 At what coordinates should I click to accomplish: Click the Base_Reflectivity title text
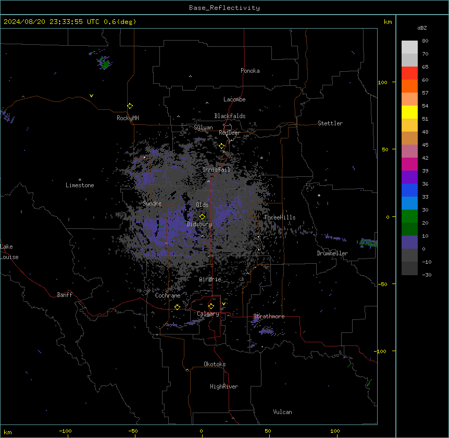(224, 8)
